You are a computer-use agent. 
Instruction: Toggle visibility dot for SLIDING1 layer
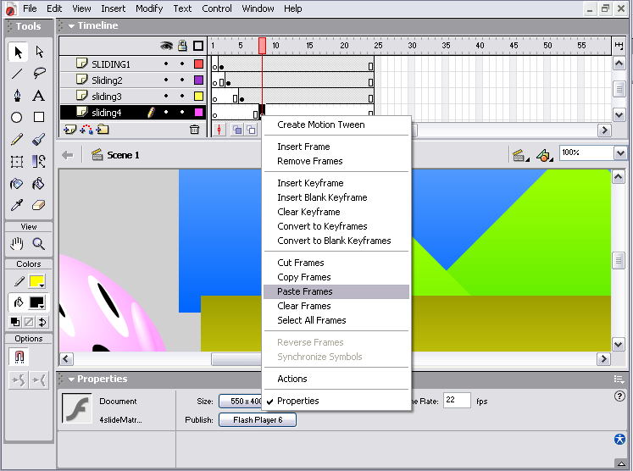(x=167, y=64)
